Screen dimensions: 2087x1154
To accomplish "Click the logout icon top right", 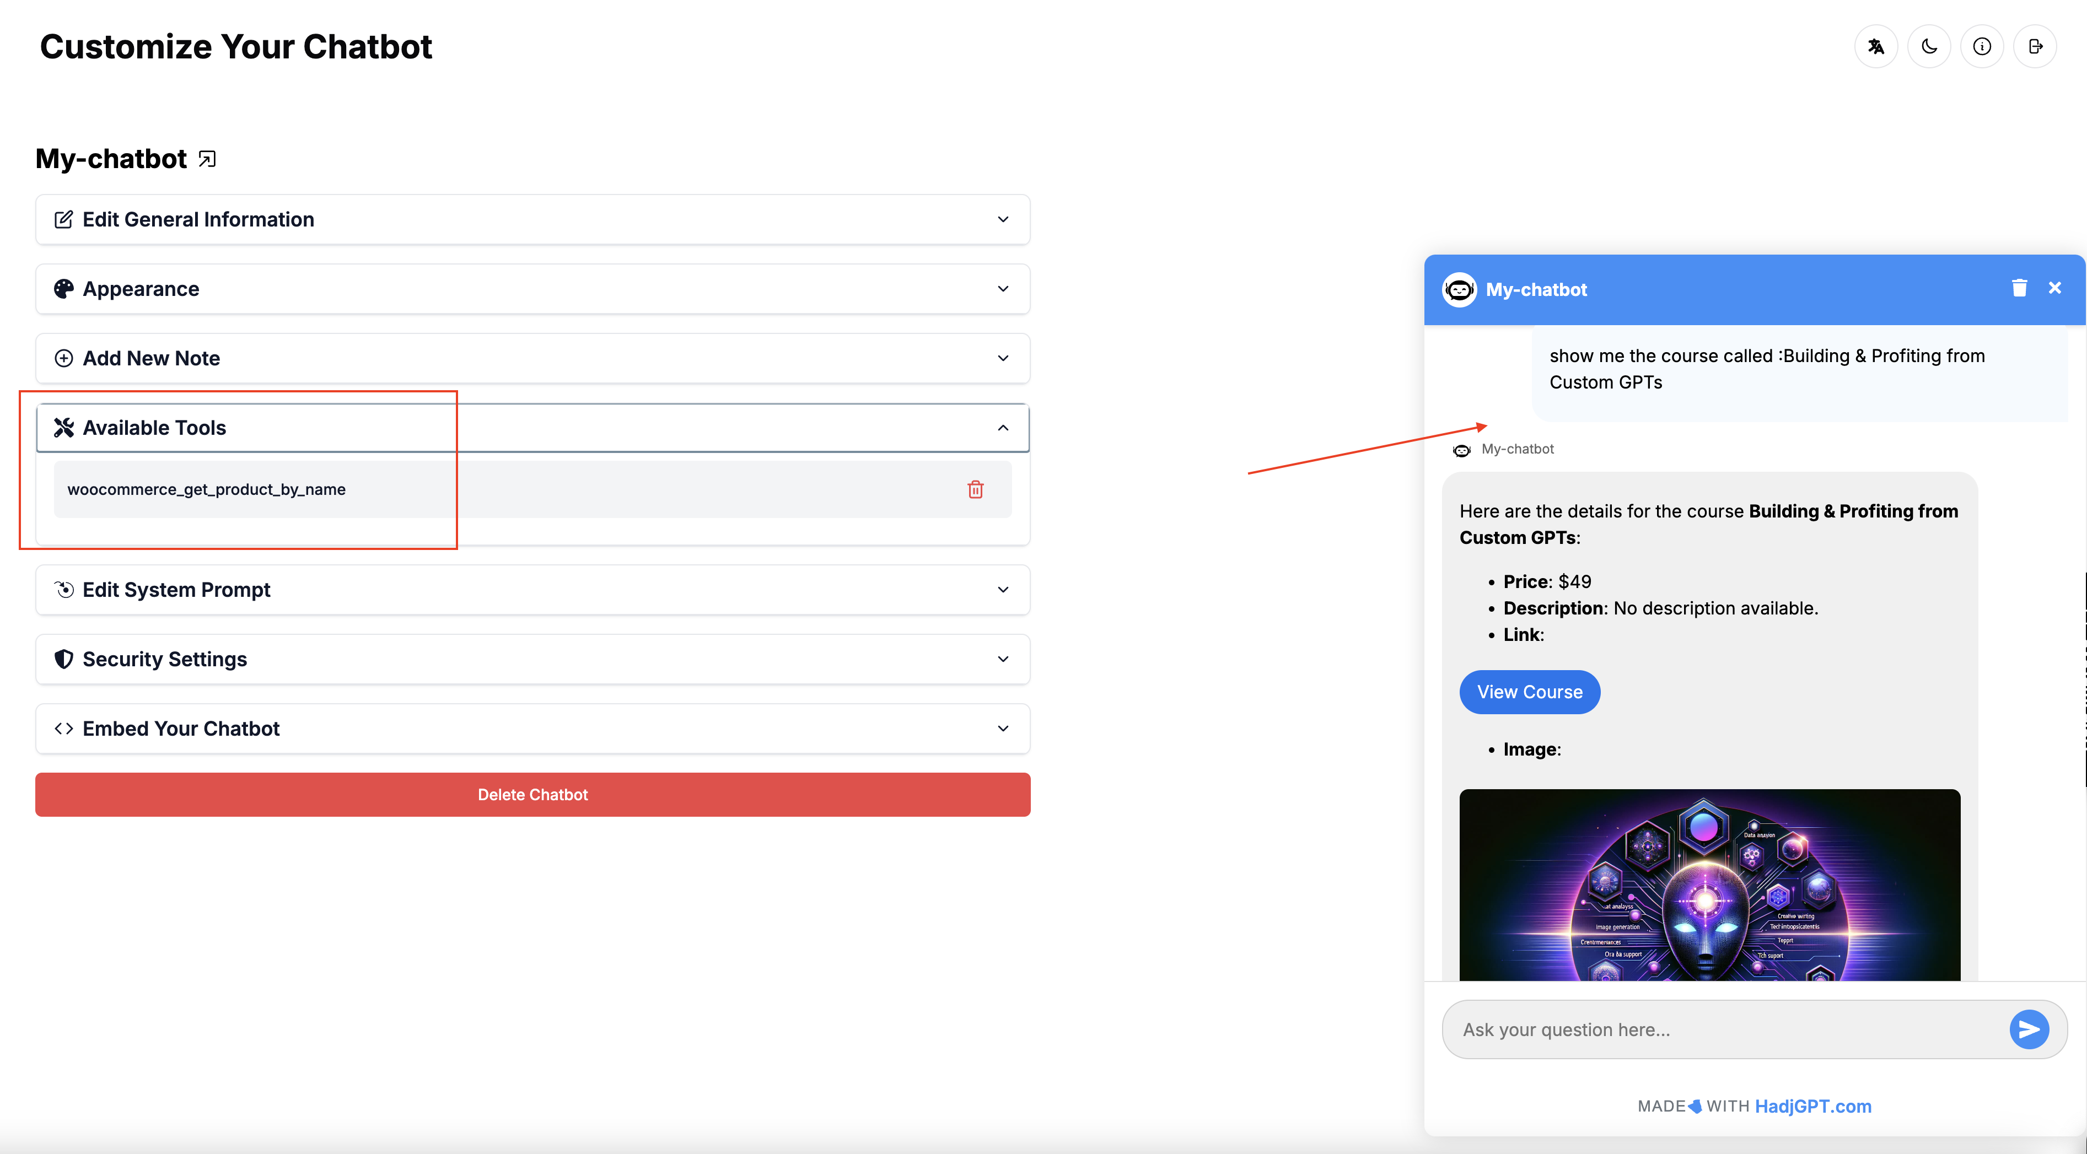I will point(2035,46).
